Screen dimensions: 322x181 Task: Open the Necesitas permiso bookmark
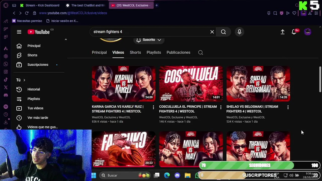click(x=27, y=21)
